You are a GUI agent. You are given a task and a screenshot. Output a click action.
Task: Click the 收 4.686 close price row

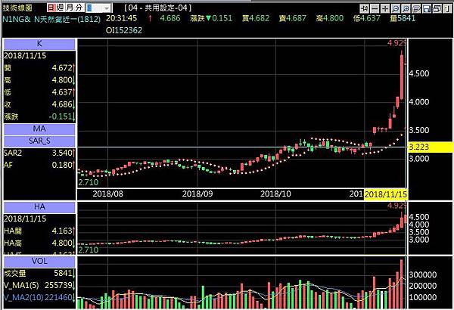(x=39, y=104)
